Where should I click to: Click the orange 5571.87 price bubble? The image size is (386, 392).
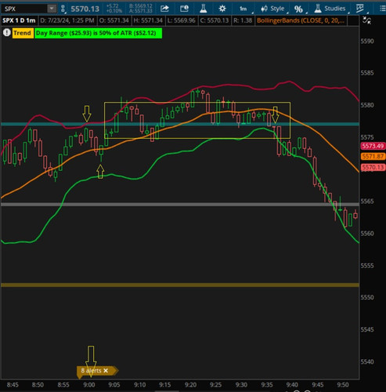(x=373, y=157)
